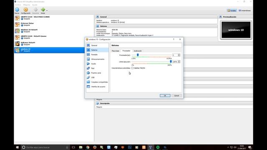
Task: Open the notification center icon
Action: coord(250,147)
